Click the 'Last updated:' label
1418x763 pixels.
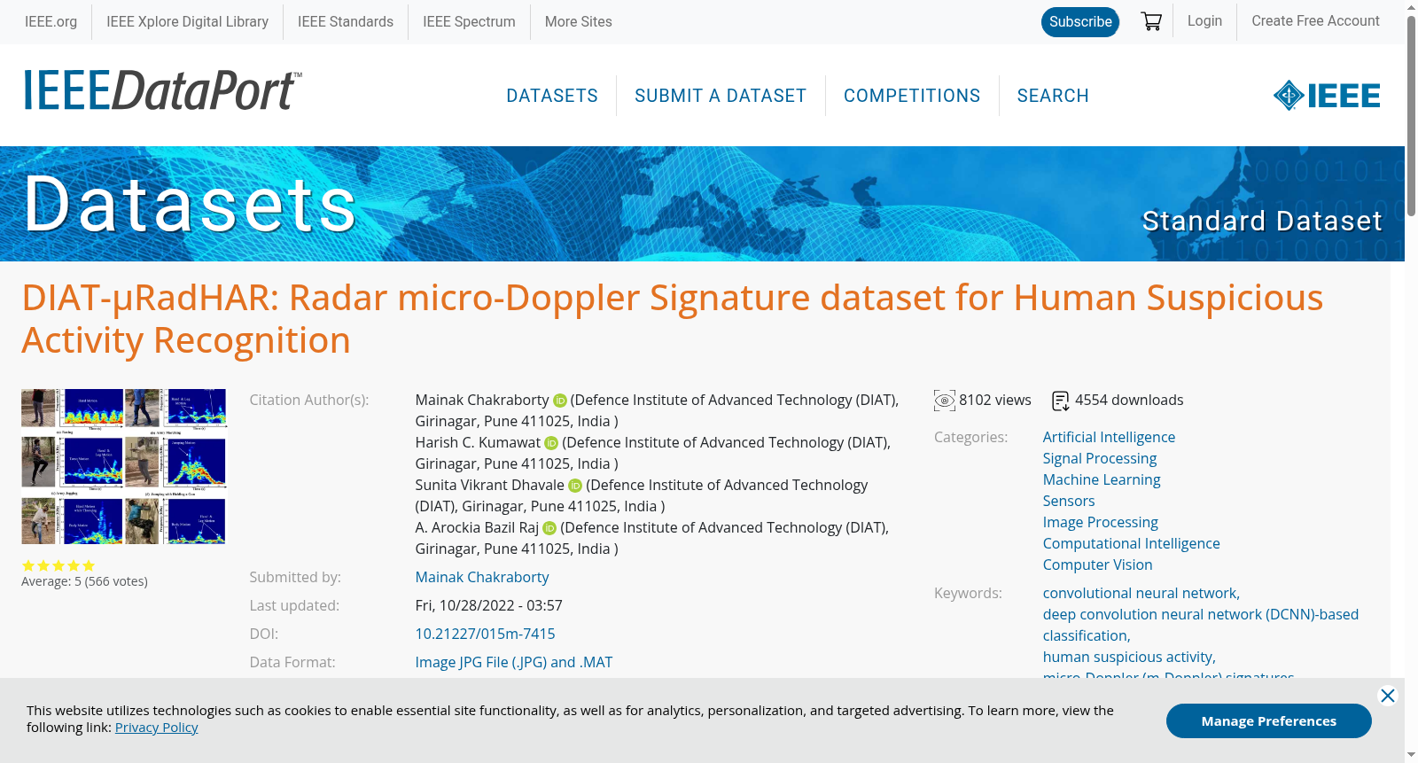coord(294,606)
